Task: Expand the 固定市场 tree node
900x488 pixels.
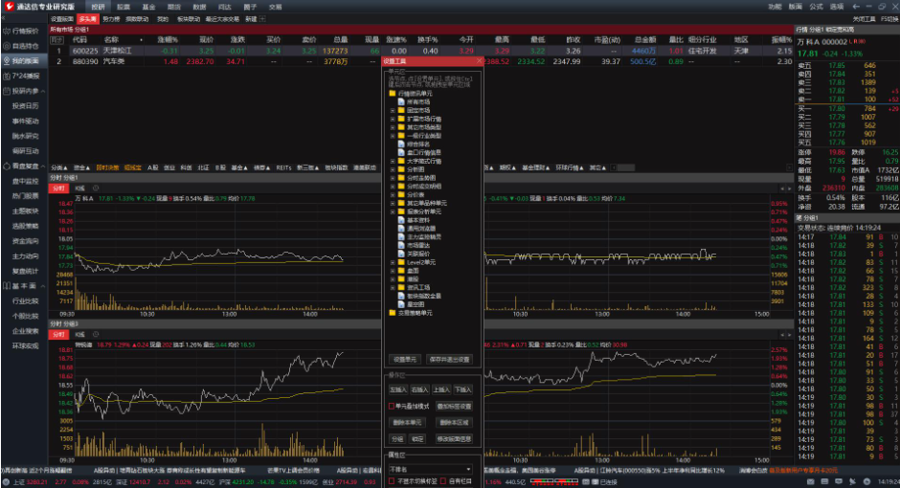Action: point(393,110)
